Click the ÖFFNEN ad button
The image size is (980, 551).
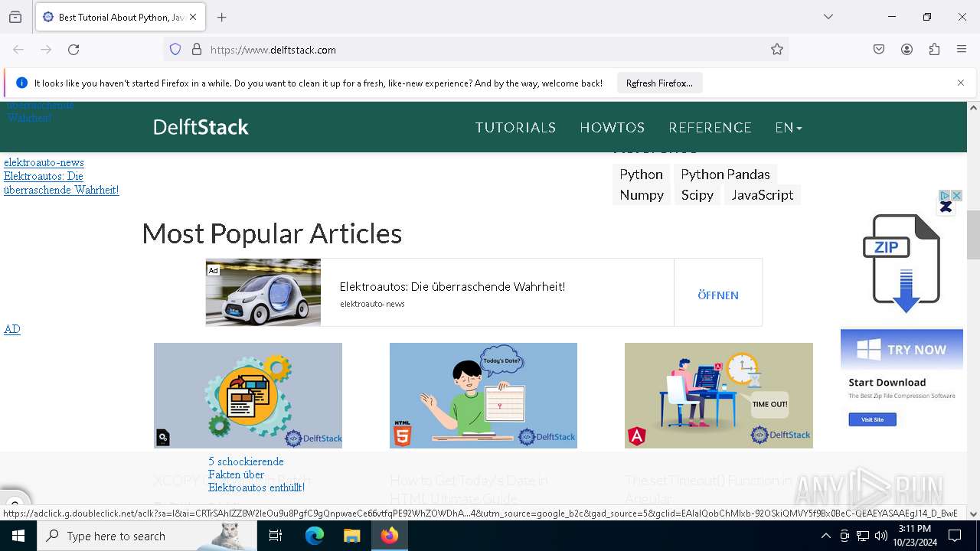[718, 295]
